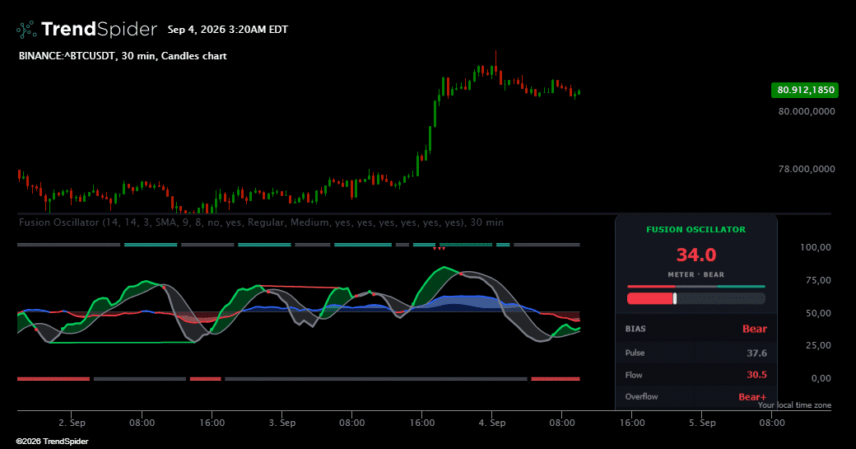Click the Pulse row label
Viewport: 856px width, 449px height.
pos(635,353)
